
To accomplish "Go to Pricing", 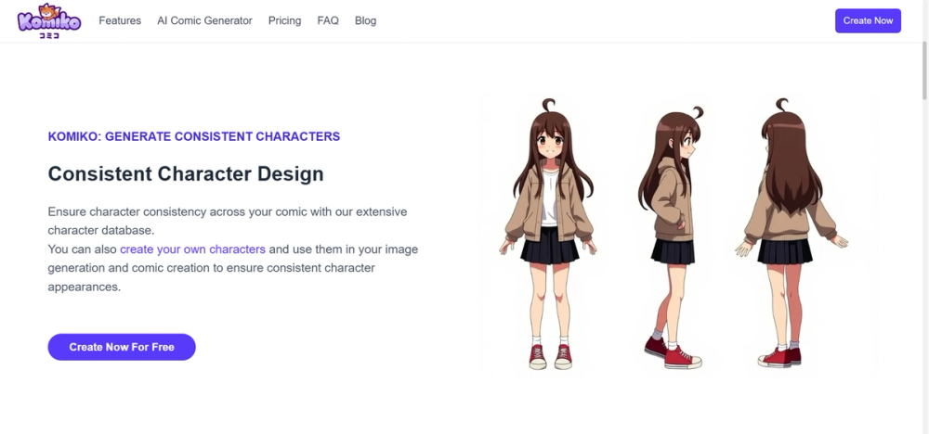I will click(284, 20).
